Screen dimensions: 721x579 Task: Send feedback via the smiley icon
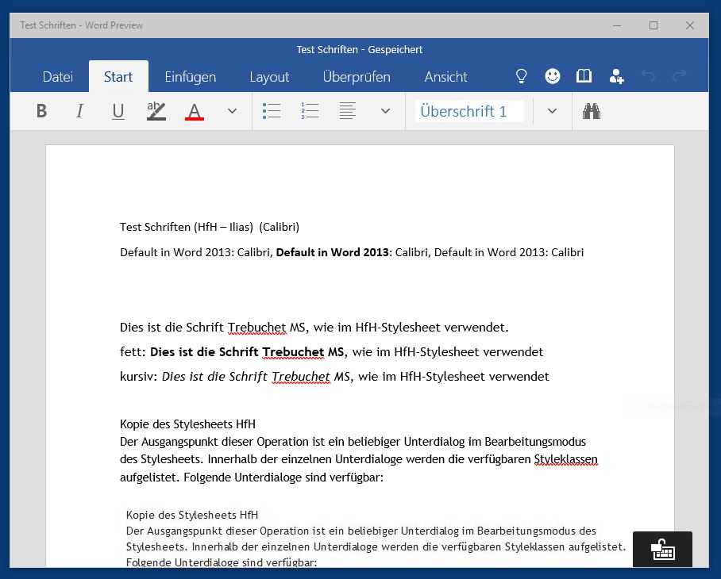(x=553, y=76)
